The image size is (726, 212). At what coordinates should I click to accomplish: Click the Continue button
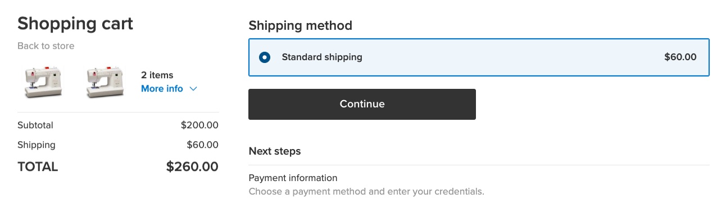pos(362,104)
